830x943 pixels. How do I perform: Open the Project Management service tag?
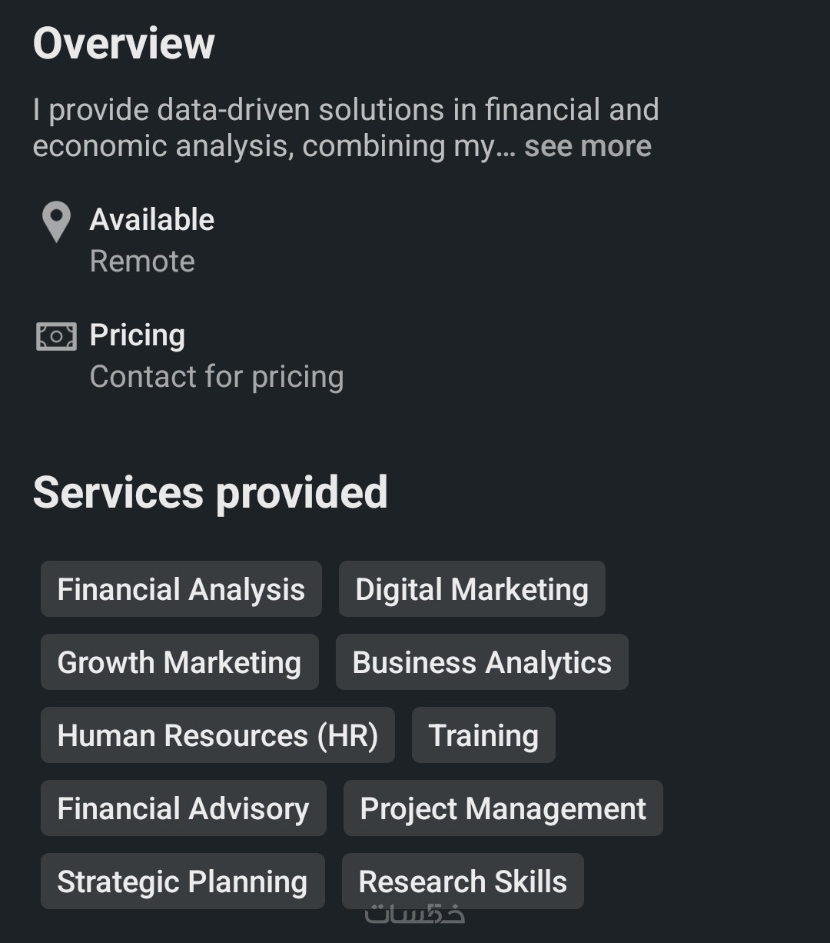[503, 808]
